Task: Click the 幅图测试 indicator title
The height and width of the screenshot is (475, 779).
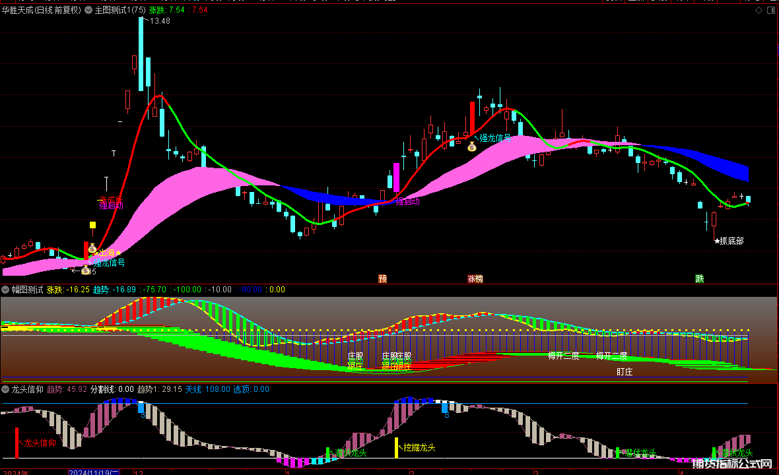Action: [x=27, y=290]
